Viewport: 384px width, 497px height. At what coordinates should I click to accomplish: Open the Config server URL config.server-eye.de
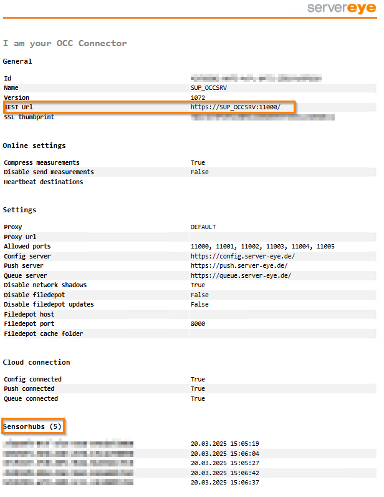pos(242,256)
